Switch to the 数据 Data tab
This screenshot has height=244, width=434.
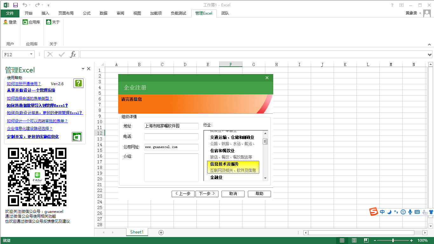[x=104, y=13]
